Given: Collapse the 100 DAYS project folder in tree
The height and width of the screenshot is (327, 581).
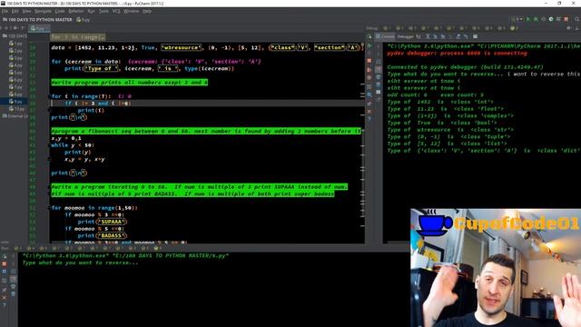Looking at the screenshot, I should point(15,36).
